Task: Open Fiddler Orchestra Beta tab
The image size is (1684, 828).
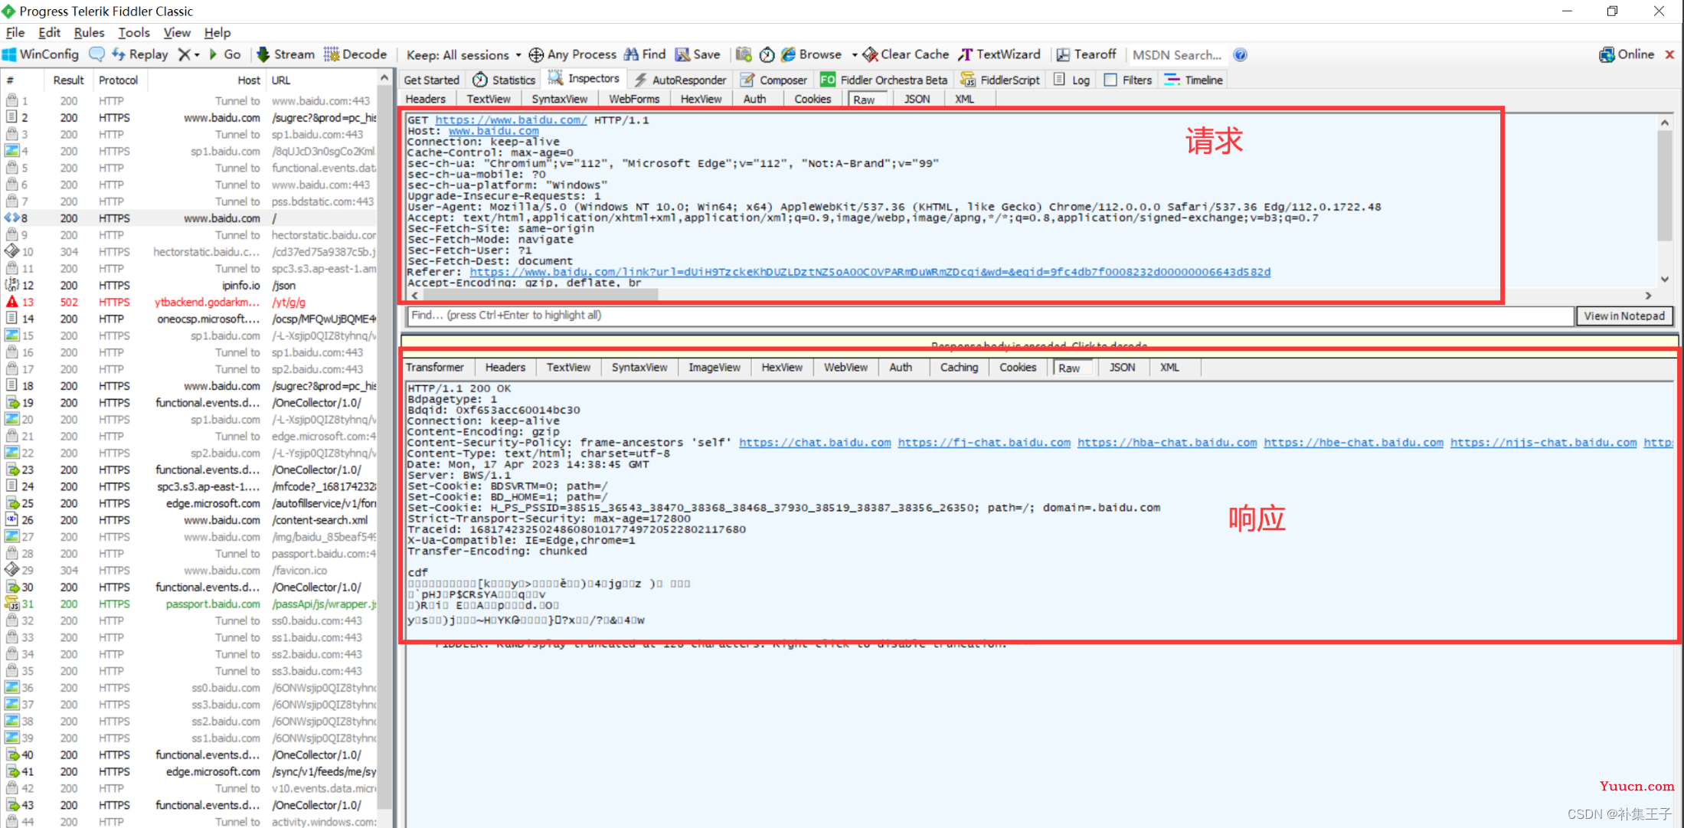Action: (884, 80)
